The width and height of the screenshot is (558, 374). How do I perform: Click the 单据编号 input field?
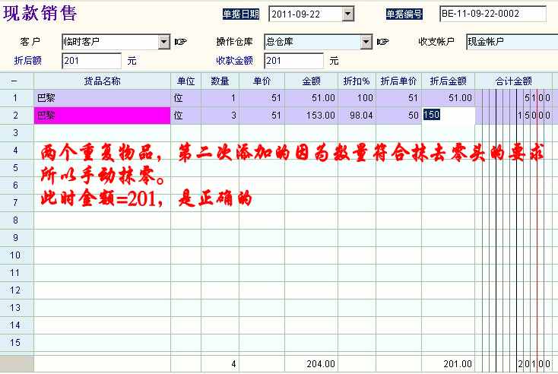click(493, 14)
